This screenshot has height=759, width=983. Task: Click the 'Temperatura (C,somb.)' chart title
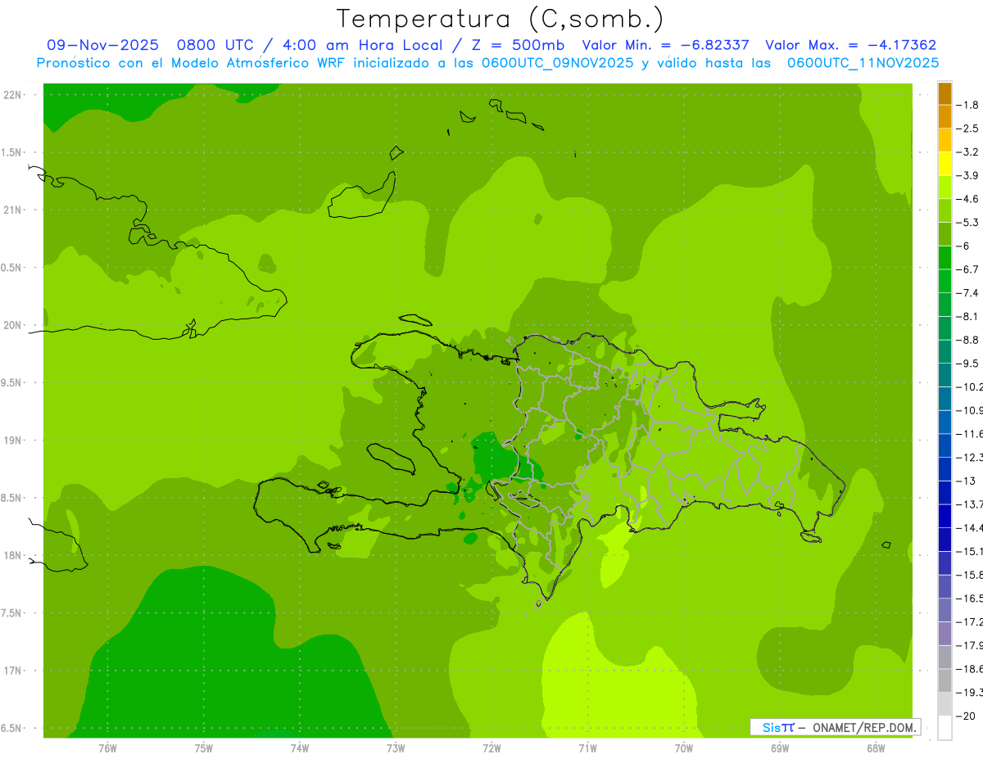501,19
